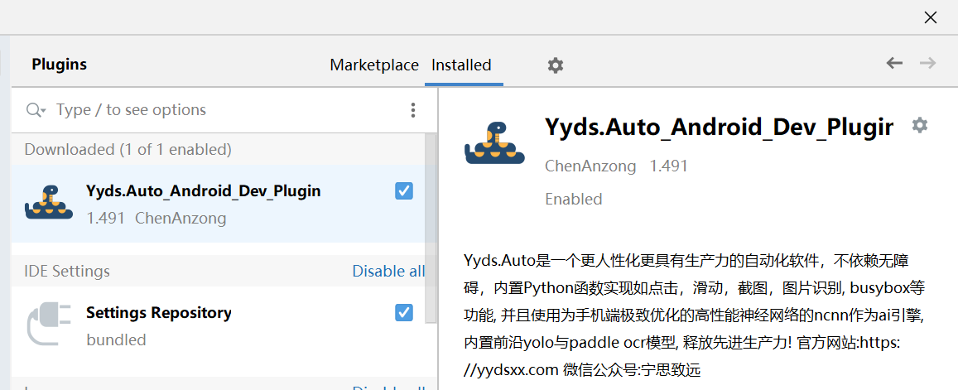The width and height of the screenshot is (958, 390).
Task: Click the Enabled status text
Action: pyautogui.click(x=574, y=199)
